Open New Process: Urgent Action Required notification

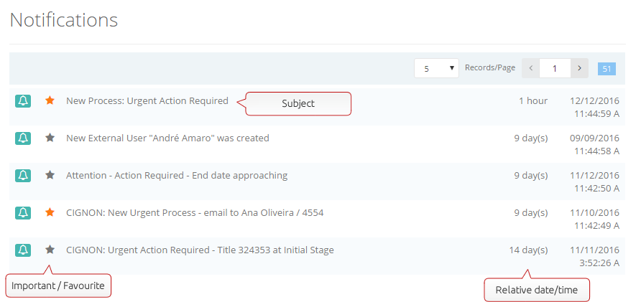tap(147, 101)
